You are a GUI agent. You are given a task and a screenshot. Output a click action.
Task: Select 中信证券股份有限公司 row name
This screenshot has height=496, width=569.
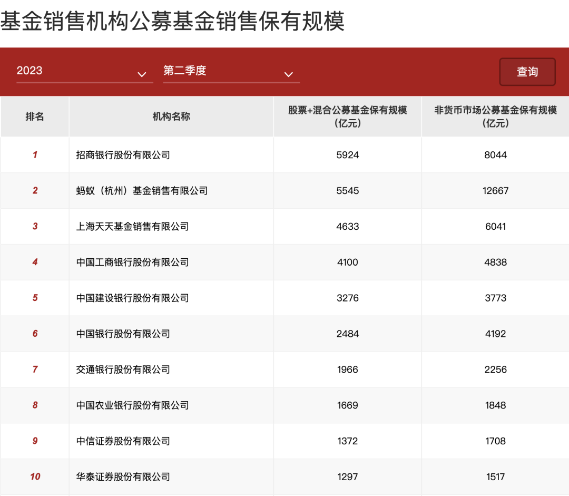click(123, 441)
